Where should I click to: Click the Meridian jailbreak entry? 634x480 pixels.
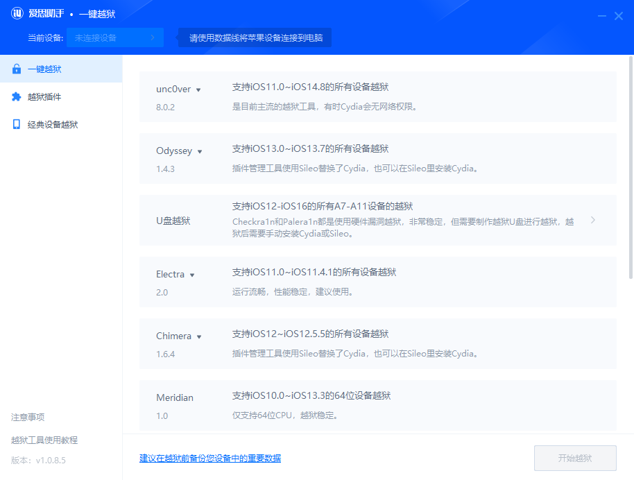[378, 404]
